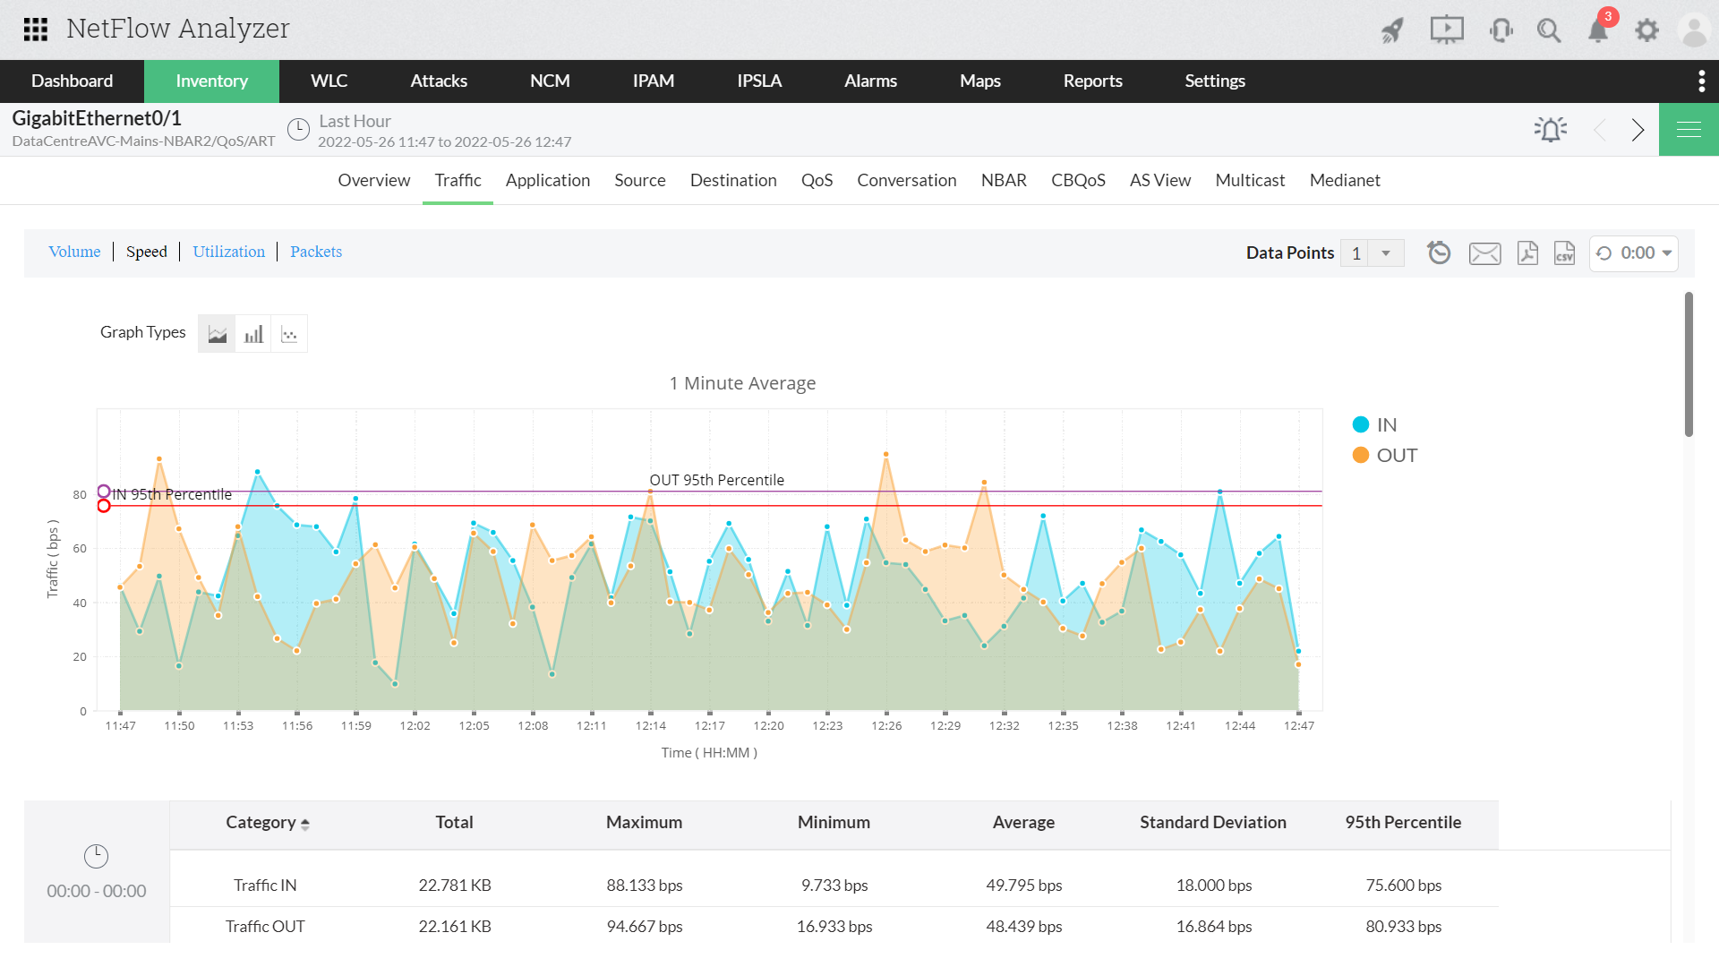Open the apps grid menu icon
The height and width of the screenshot is (967, 1719).
pos(36,30)
